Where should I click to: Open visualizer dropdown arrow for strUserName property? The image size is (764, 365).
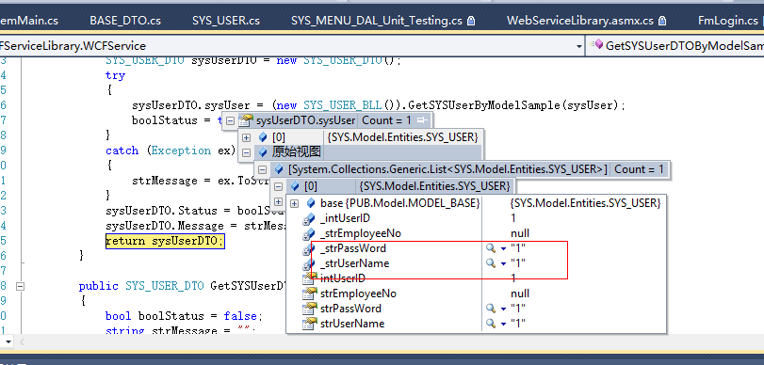(x=503, y=325)
